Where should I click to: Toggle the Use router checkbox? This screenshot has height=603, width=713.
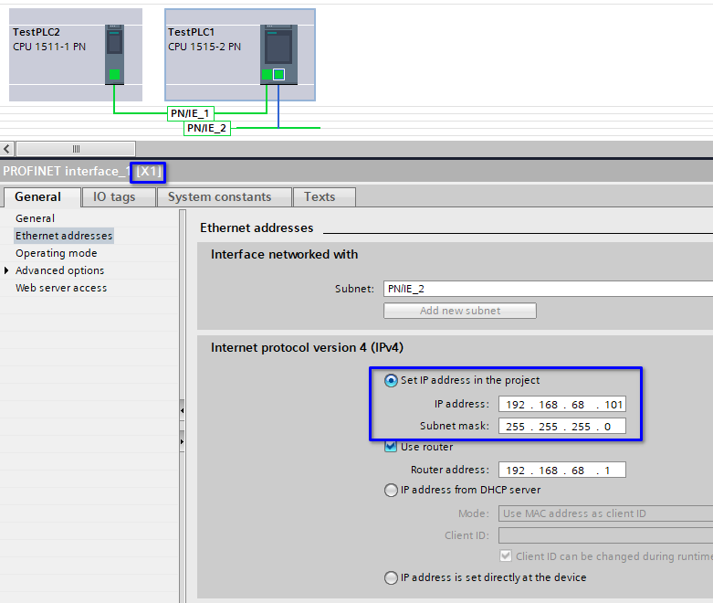391,447
